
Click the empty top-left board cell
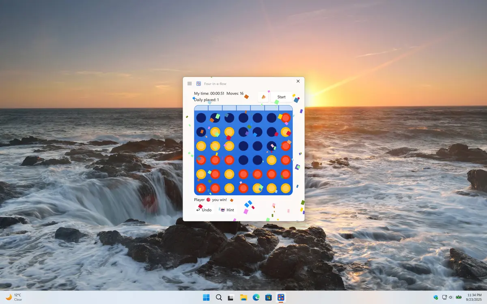point(201,118)
